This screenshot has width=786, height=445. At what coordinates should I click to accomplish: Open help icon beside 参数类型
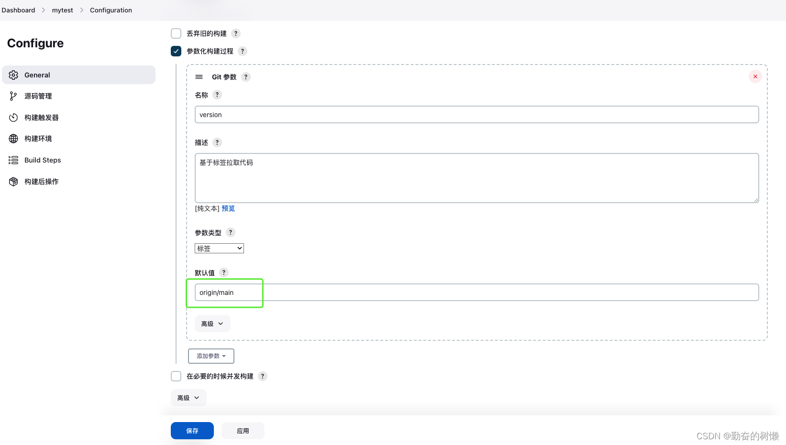coord(231,232)
